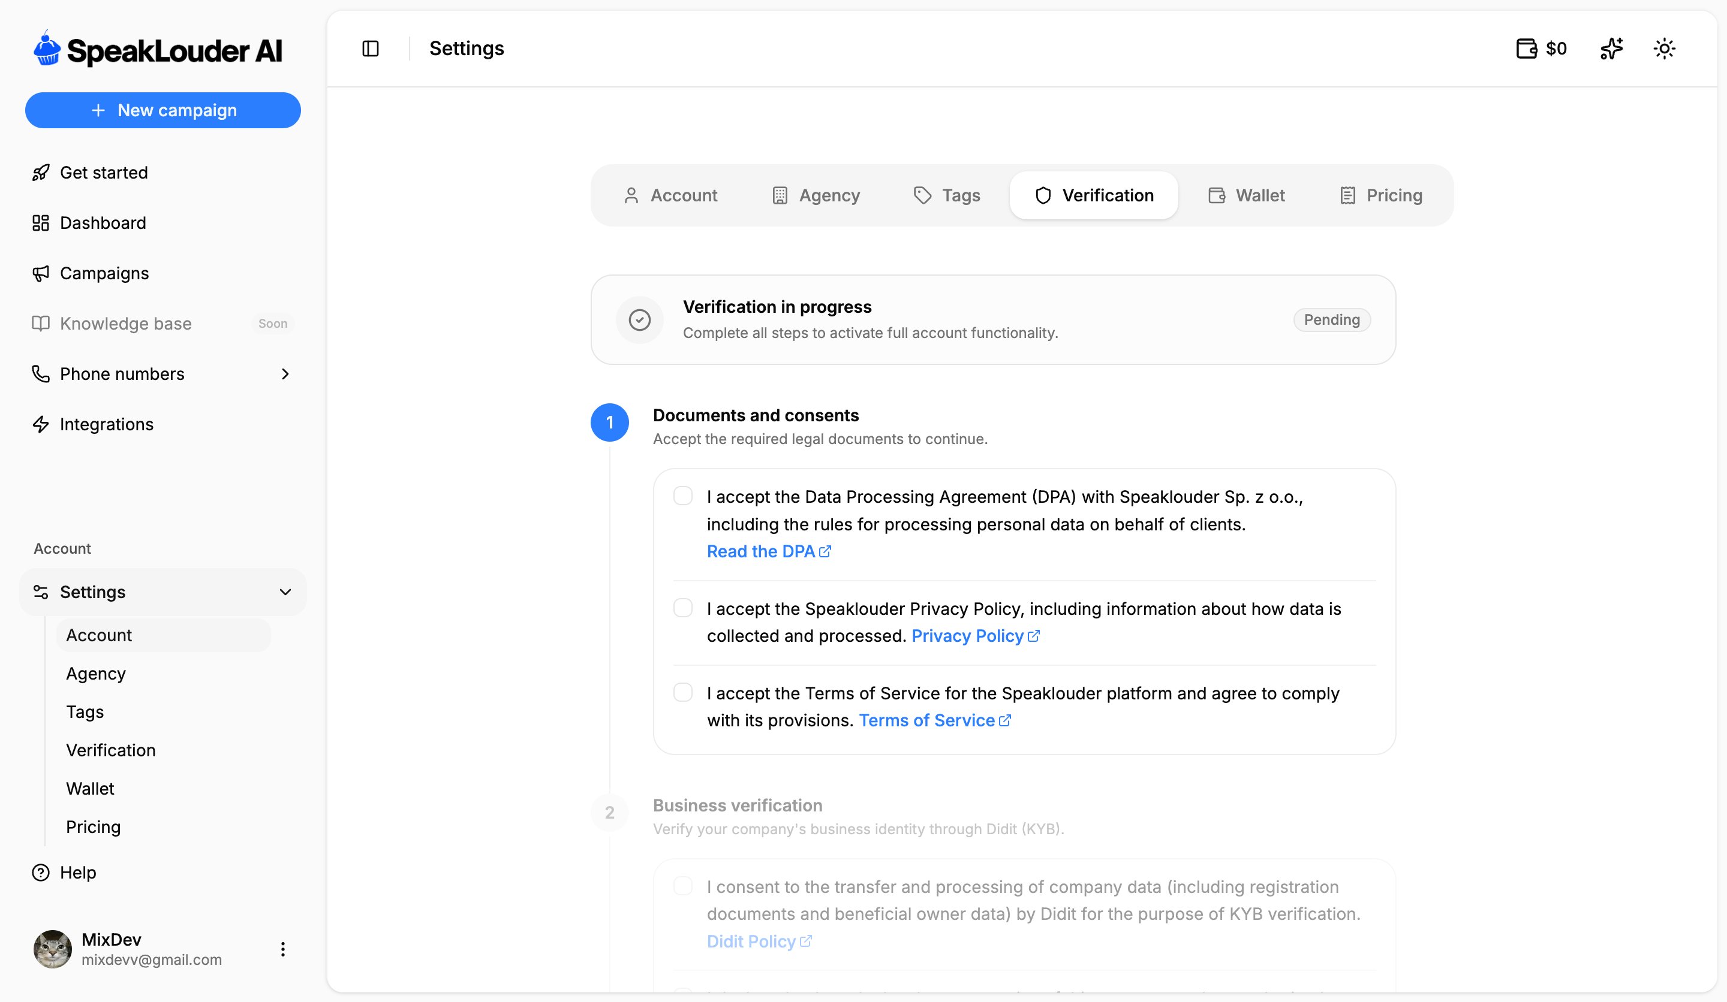Click the Knowledge base book icon
This screenshot has width=1727, height=1002.
click(40, 323)
